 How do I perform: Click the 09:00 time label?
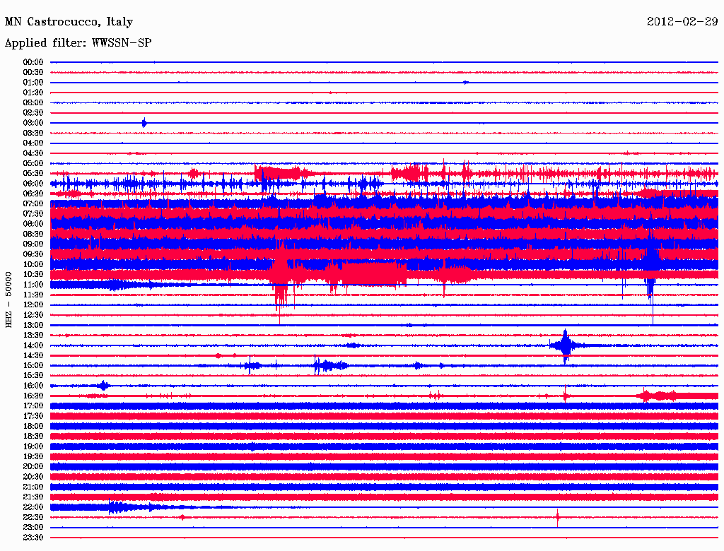[x=33, y=244]
